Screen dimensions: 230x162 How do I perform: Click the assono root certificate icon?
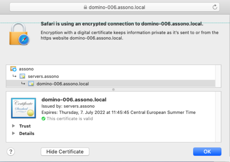13,69
